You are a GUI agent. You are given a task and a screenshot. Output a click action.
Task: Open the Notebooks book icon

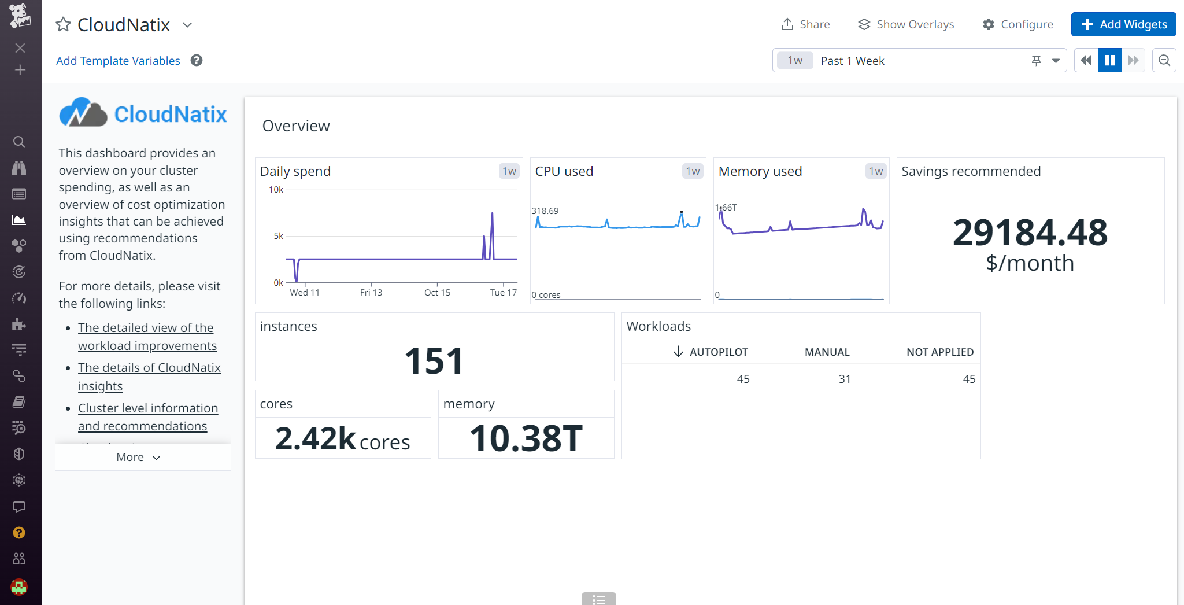point(20,401)
